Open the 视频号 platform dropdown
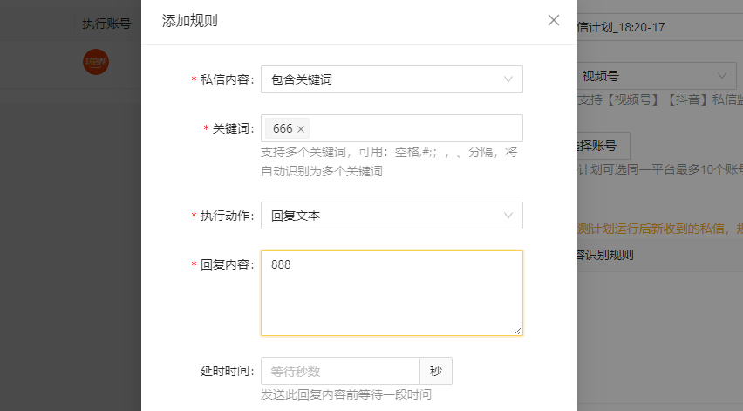Viewport: 743px width, 411px height. coord(657,76)
